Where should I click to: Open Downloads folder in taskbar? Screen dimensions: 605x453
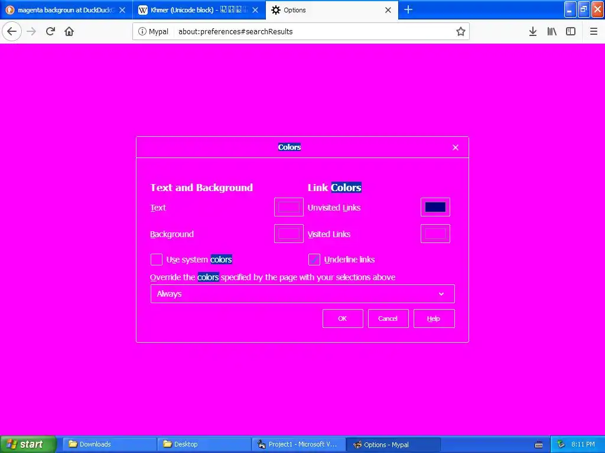point(109,445)
